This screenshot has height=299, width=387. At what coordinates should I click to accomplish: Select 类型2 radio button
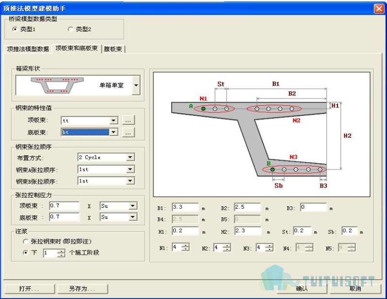70,29
